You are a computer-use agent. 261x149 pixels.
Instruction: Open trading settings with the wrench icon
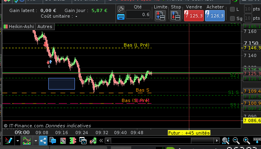[121, 9]
